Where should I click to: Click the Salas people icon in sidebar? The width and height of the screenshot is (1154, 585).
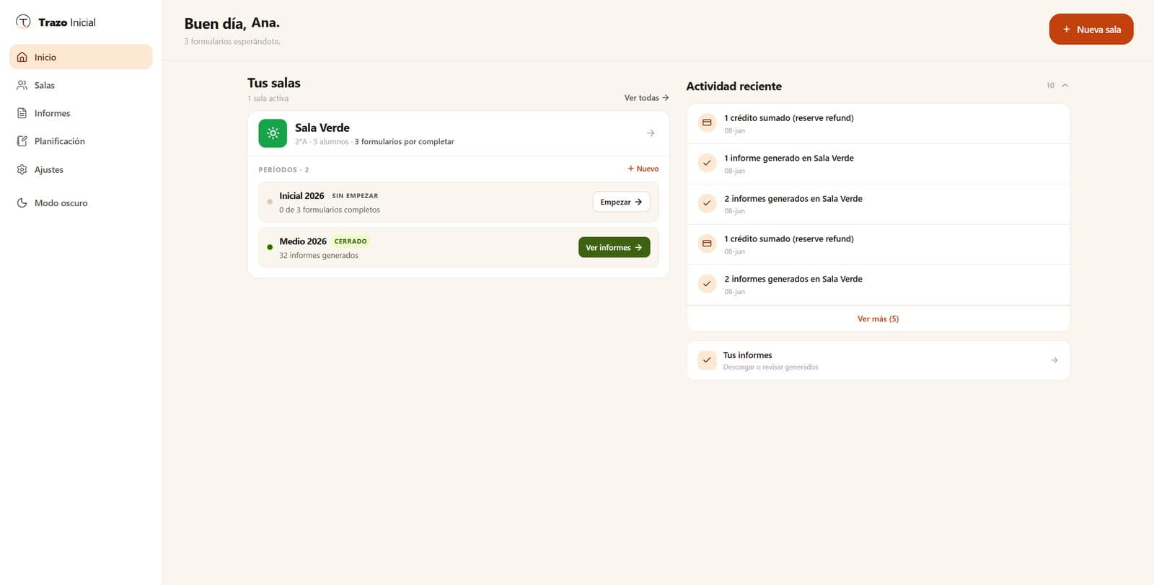coord(22,85)
